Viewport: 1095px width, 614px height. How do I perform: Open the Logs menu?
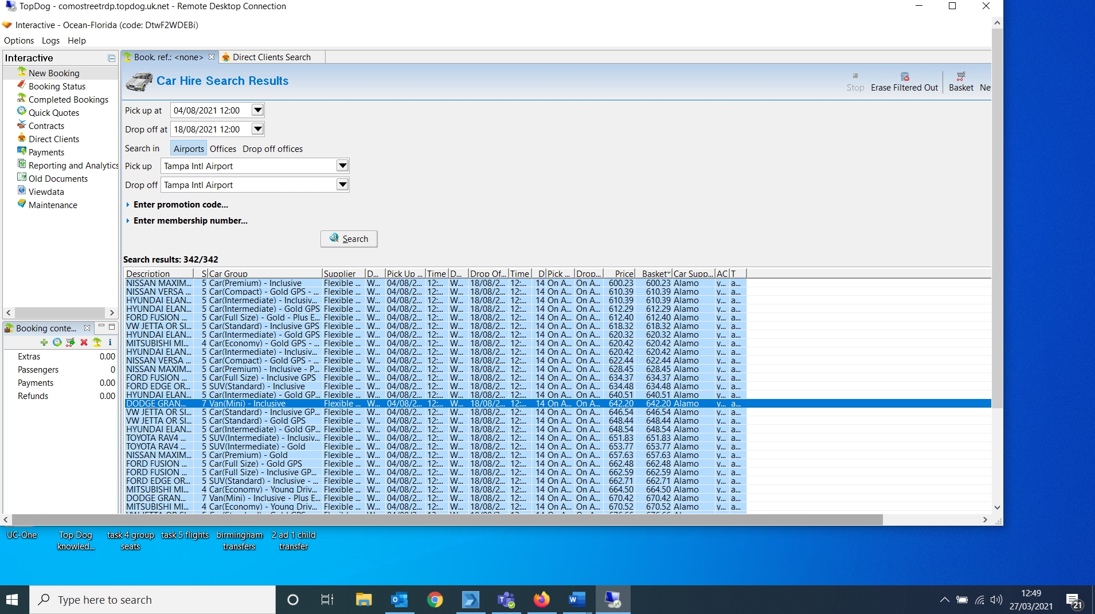(50, 41)
